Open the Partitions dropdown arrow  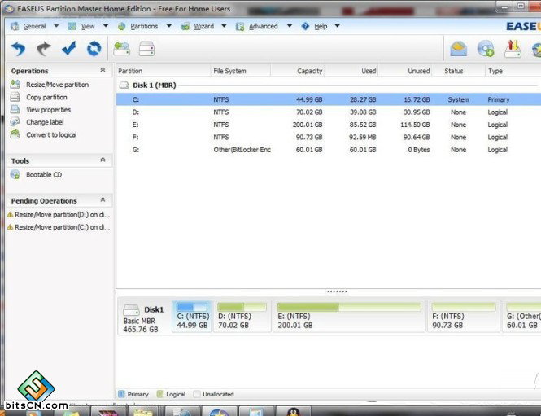pyautogui.click(x=169, y=26)
